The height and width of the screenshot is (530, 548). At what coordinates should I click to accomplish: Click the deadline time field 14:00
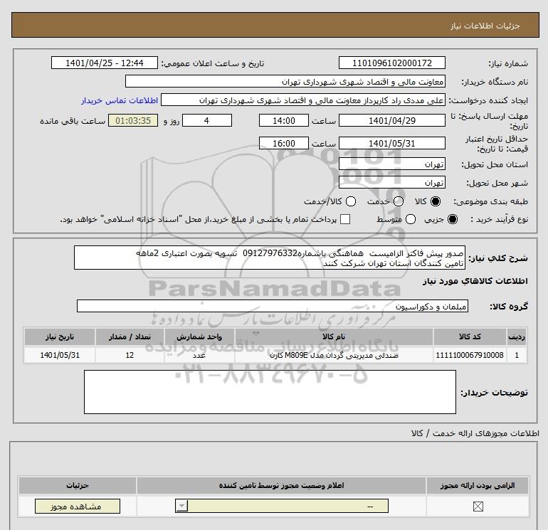(284, 120)
